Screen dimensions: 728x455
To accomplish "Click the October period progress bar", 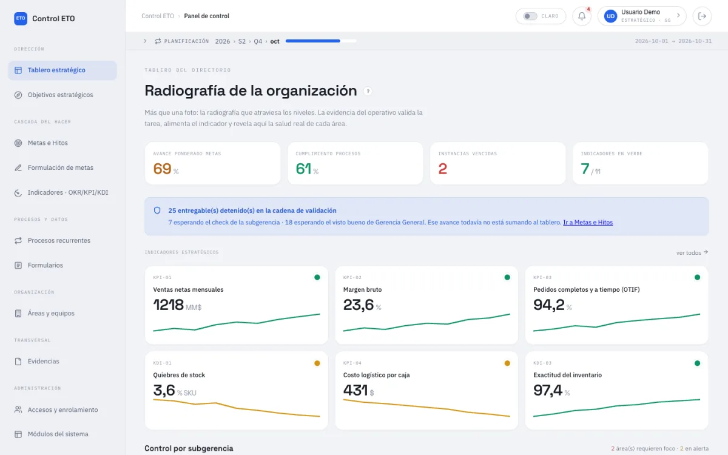I will (x=321, y=41).
